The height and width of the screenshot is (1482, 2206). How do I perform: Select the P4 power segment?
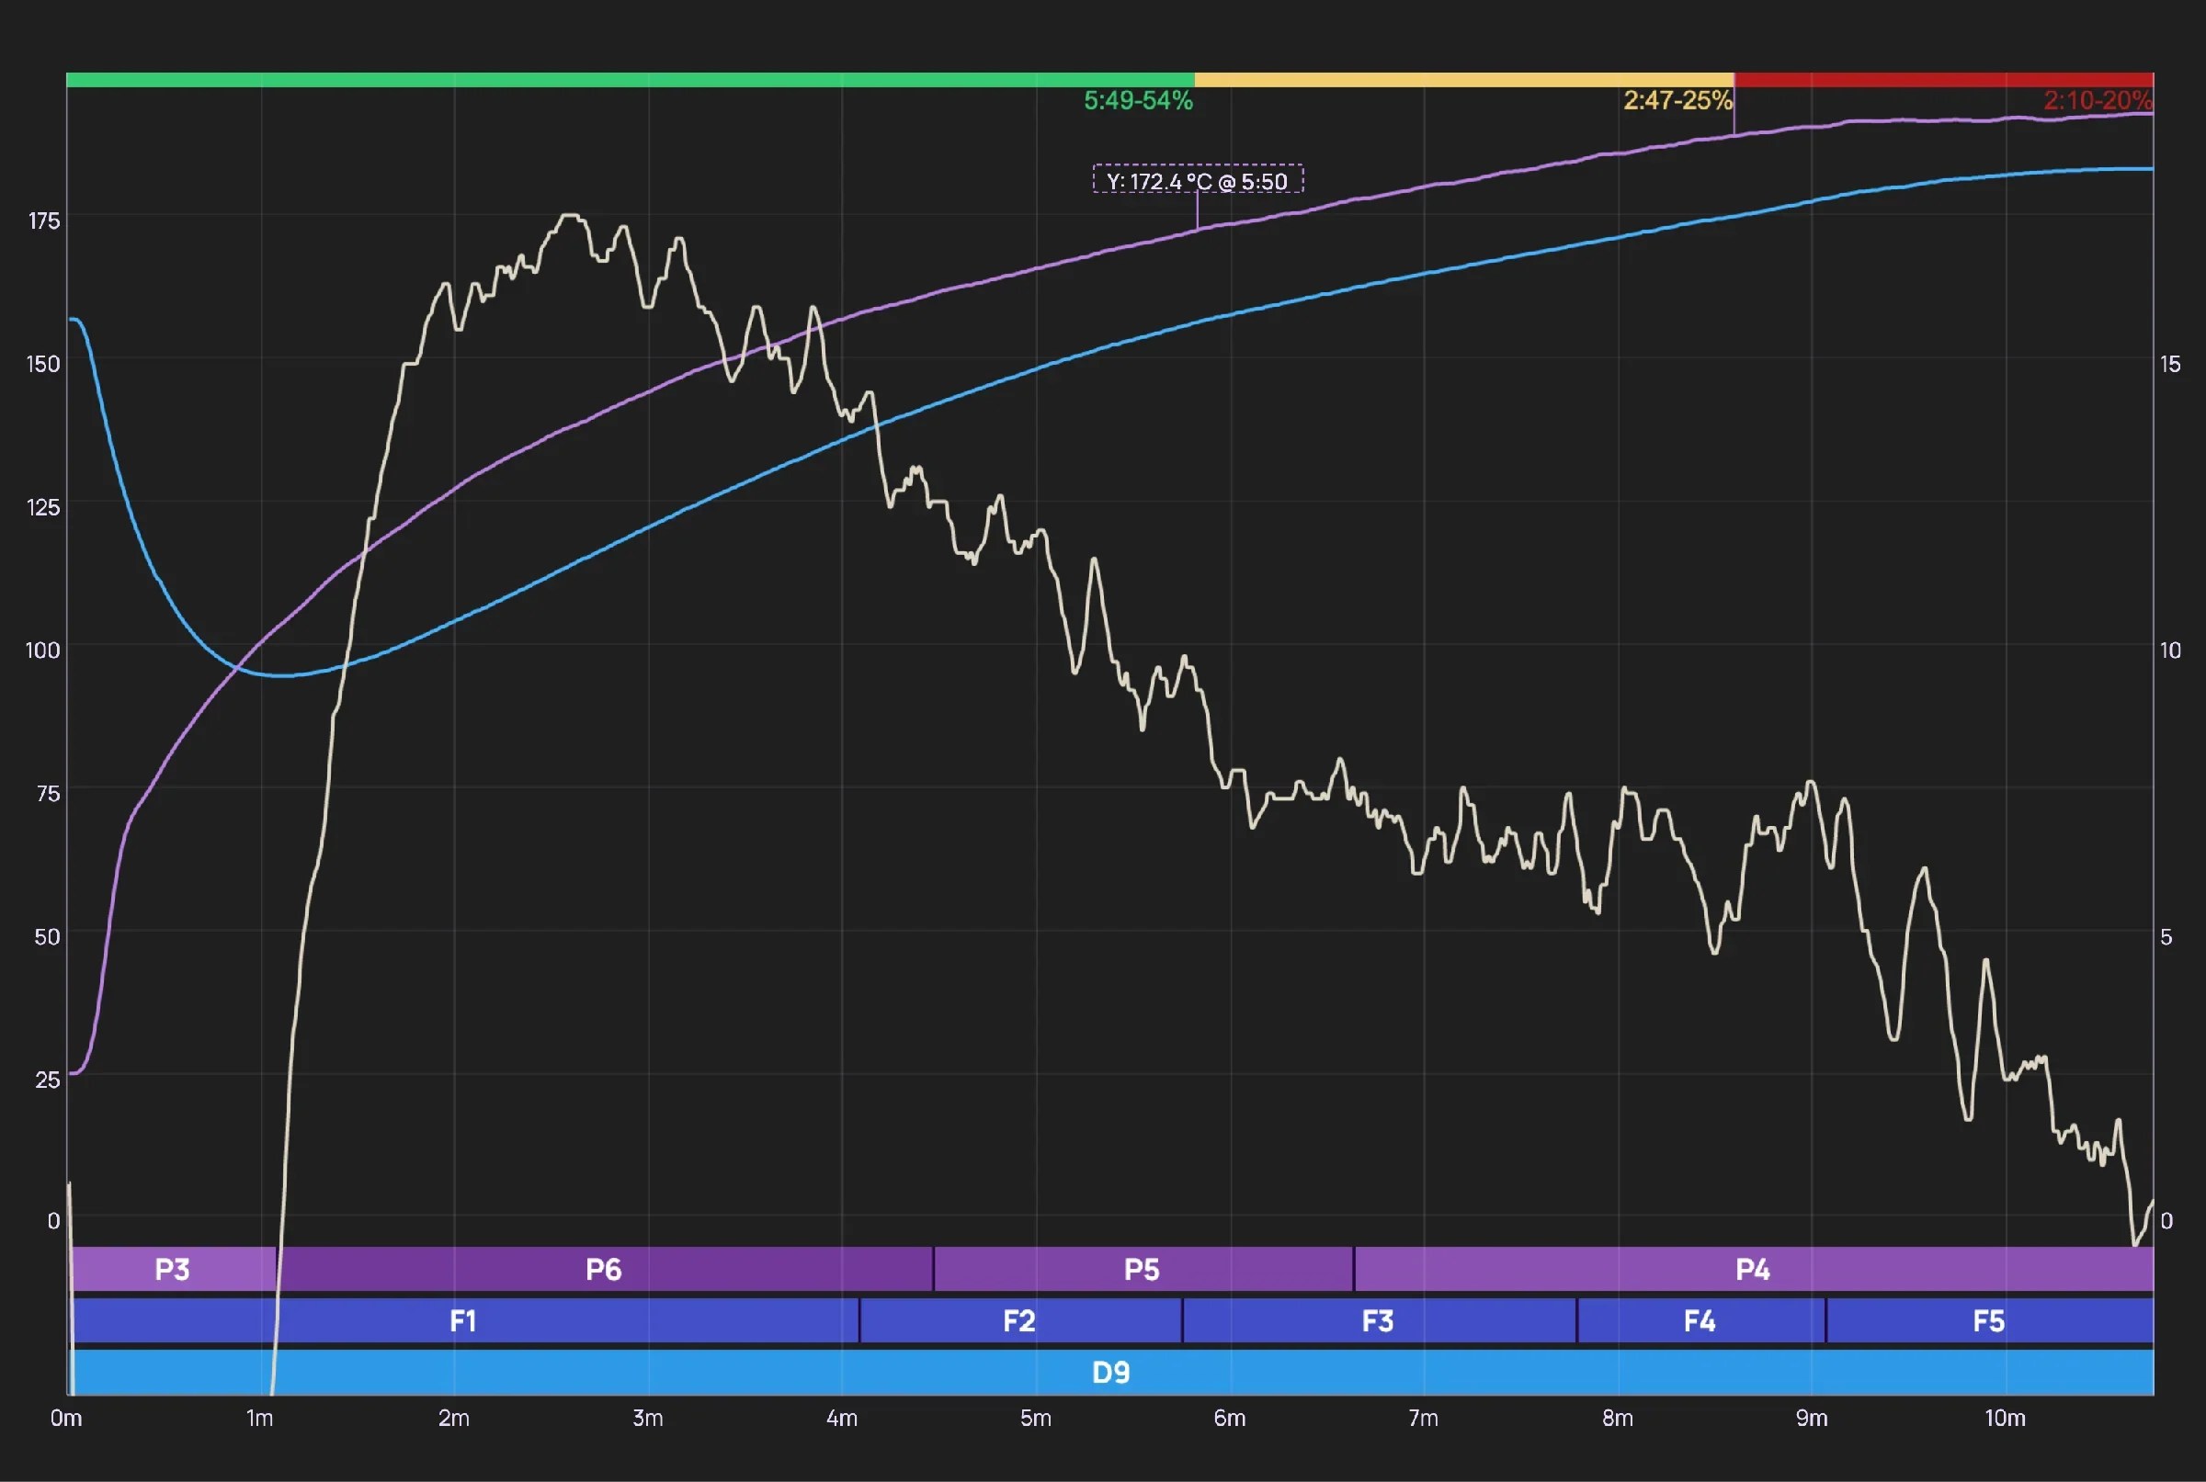[x=1752, y=1269]
